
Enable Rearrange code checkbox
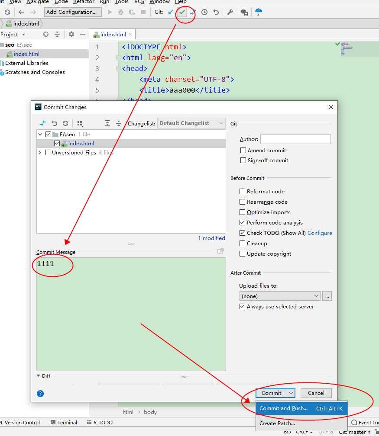242,202
